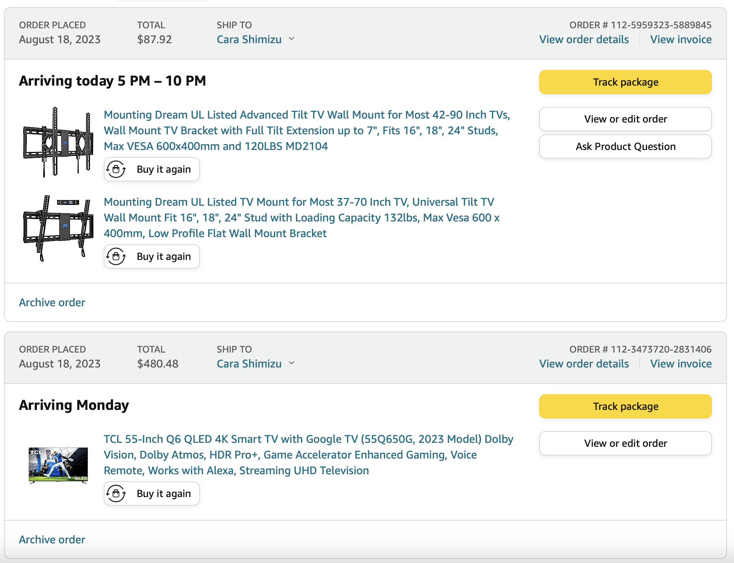Select order number 112-3473720-2831406 text
Screen dimensions: 734x563
(661, 349)
